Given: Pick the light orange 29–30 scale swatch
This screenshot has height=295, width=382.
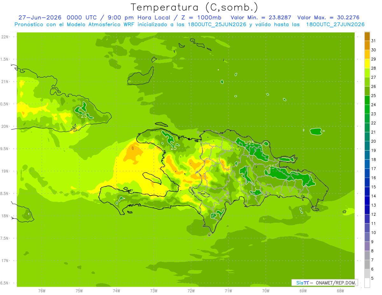Looking at the screenshot, I should (367, 54).
